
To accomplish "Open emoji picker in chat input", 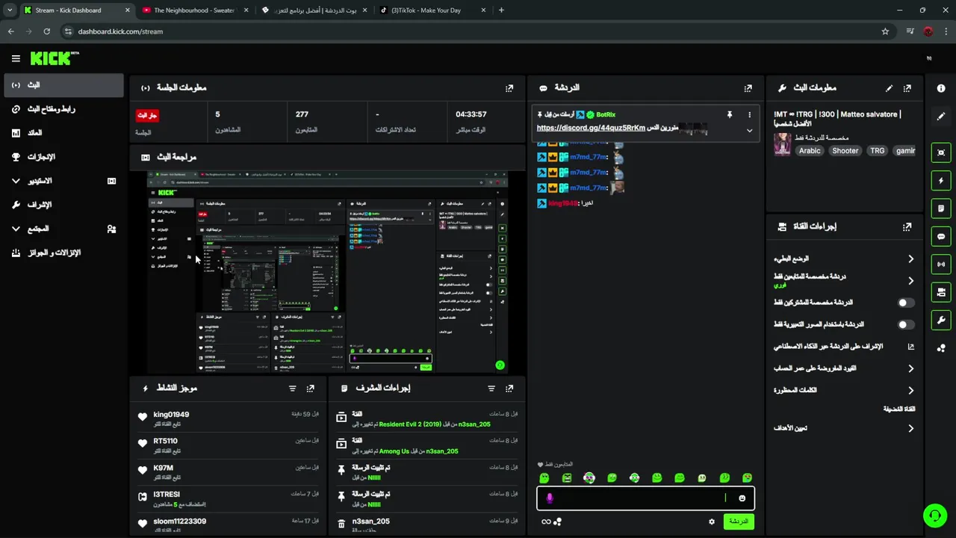I will tap(742, 498).
